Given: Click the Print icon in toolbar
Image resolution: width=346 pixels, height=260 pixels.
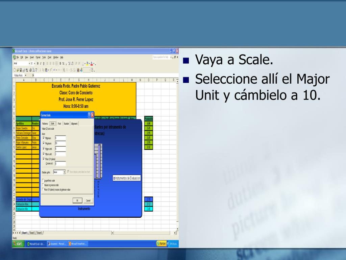Looking at the screenshot, I should 30,70.
